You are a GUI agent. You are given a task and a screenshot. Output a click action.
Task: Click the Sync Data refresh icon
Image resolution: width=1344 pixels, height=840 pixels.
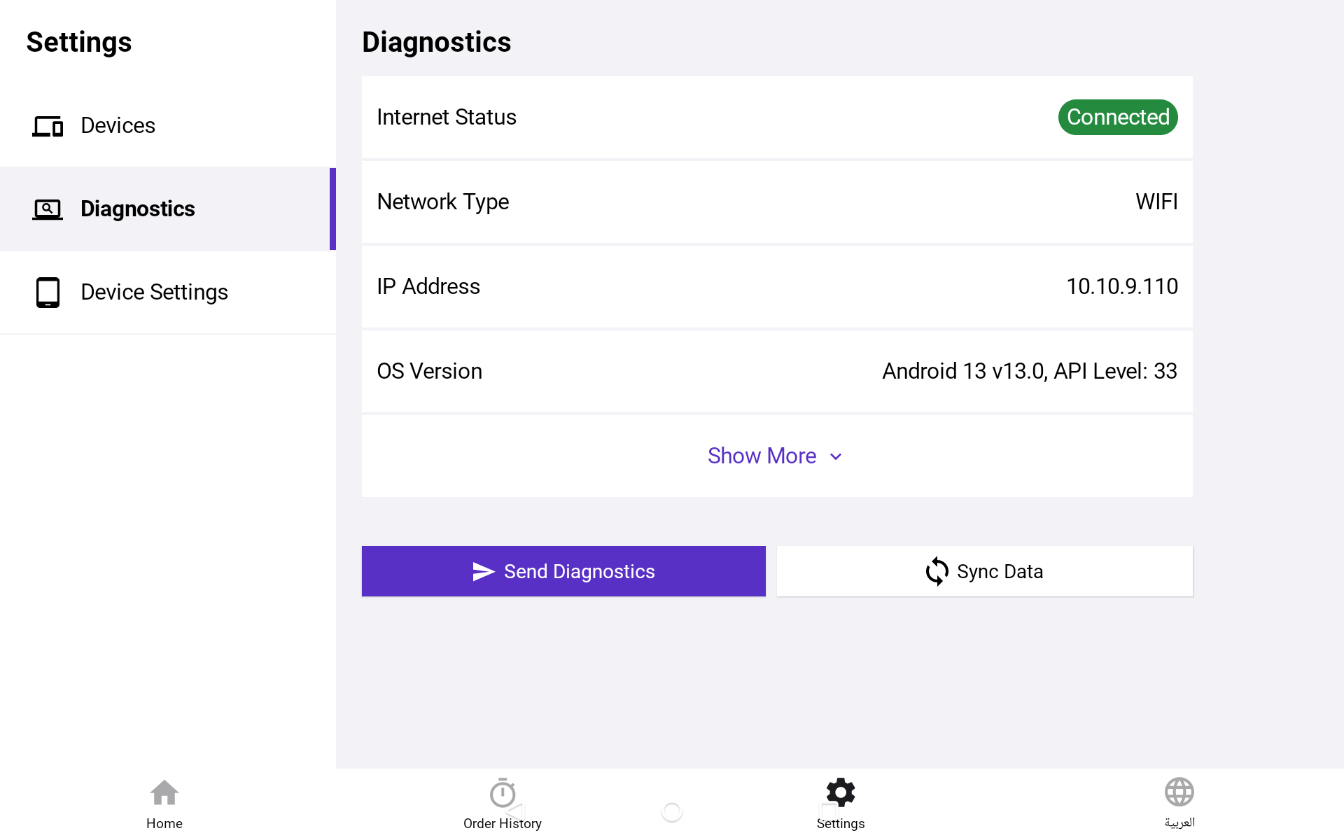click(937, 571)
